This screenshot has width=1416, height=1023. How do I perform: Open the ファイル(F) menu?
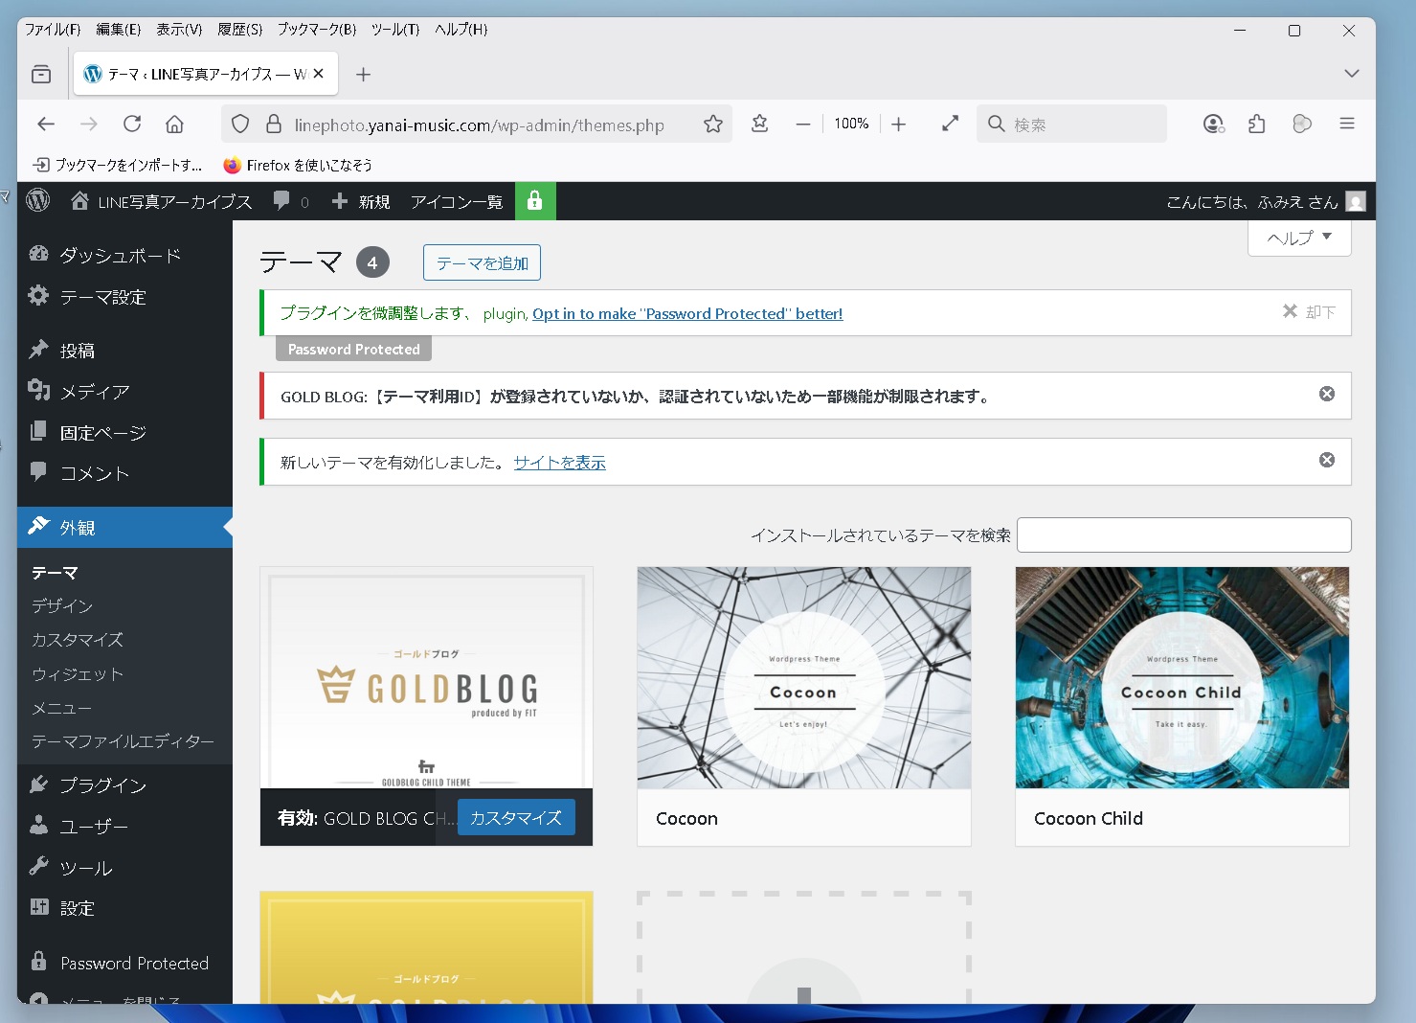53,30
